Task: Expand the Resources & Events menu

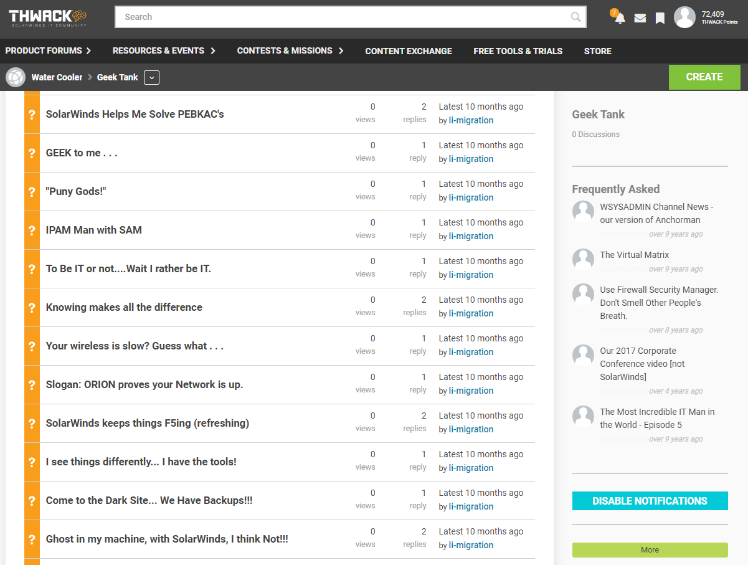Action: [164, 51]
